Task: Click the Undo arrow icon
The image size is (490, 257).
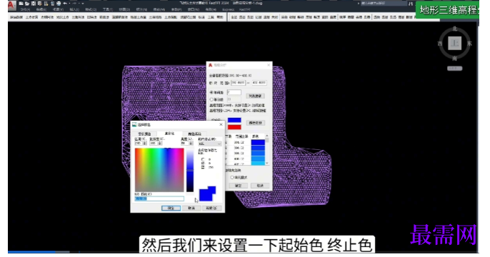Action: (x=65, y=4)
